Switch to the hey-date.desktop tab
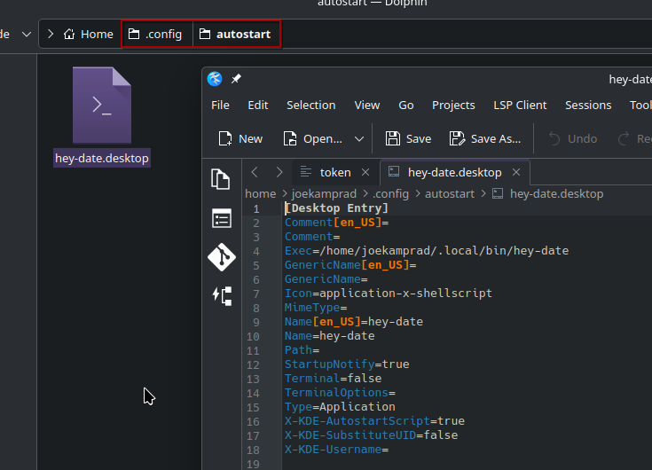This screenshot has width=652, height=470. [454, 172]
